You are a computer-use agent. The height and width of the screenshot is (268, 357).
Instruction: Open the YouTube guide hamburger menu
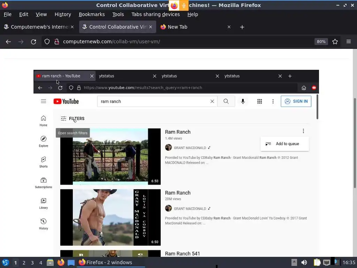[44, 101]
